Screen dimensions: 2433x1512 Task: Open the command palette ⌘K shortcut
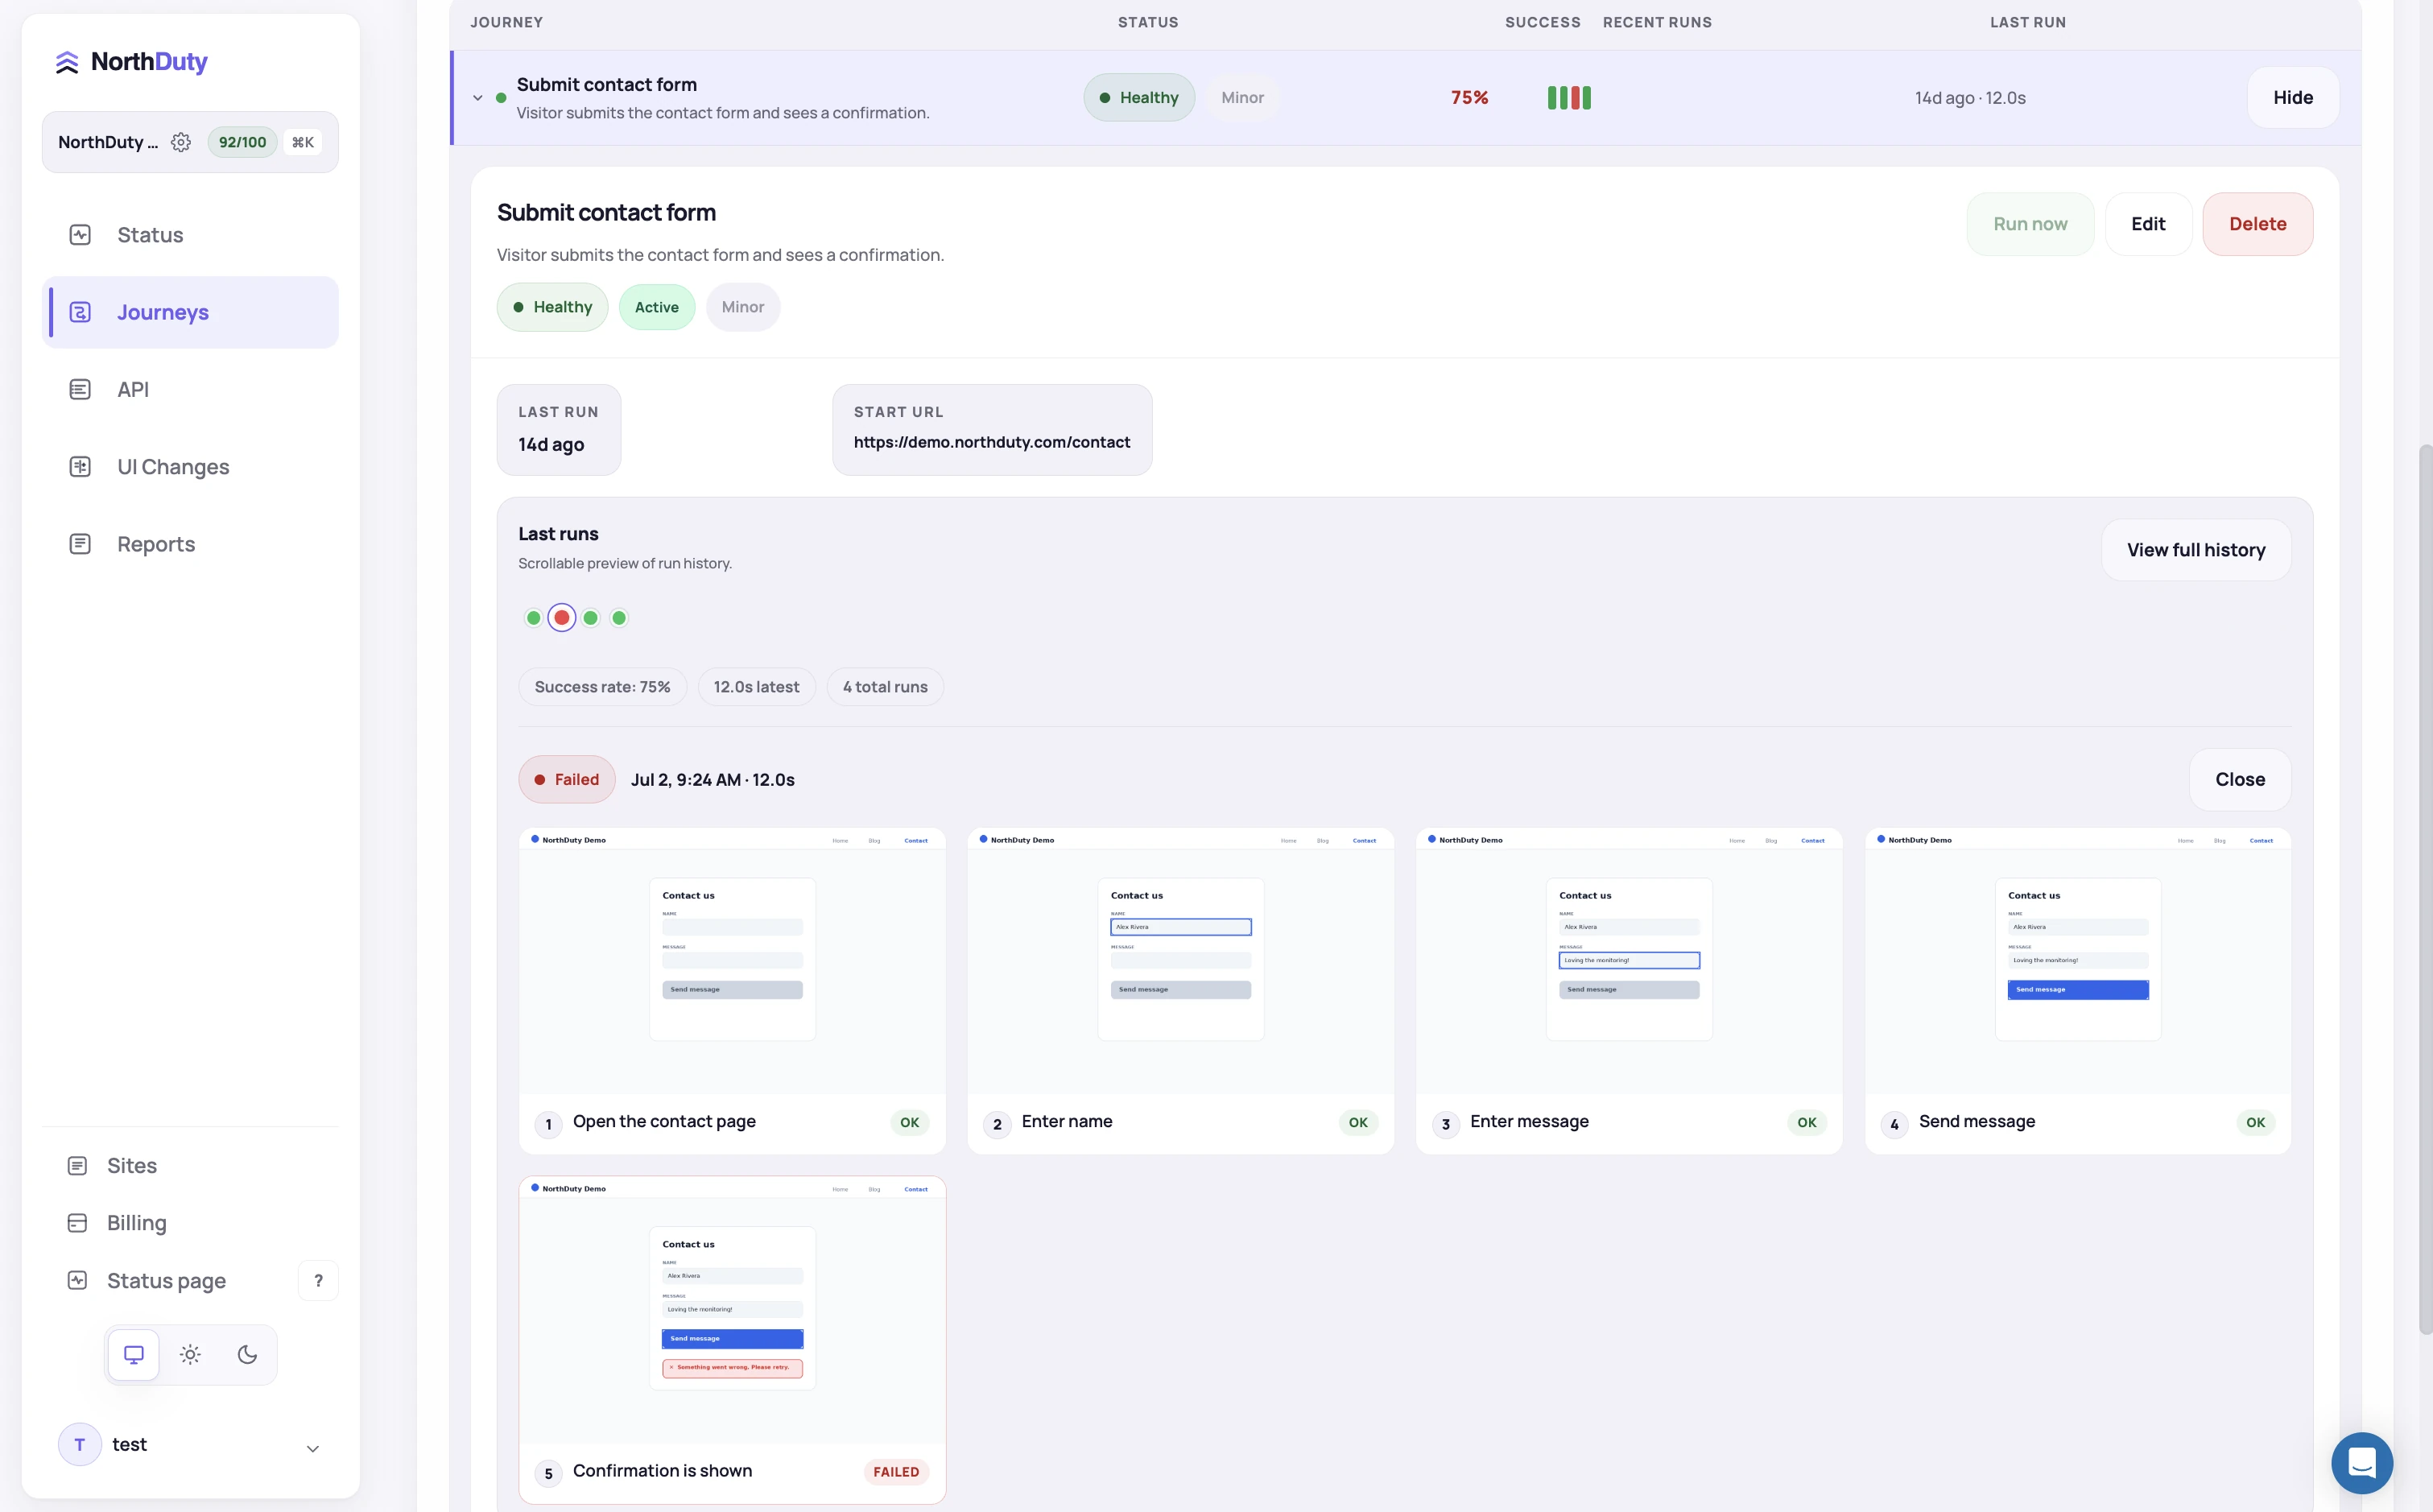pos(303,142)
